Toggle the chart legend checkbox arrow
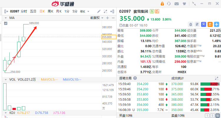 coord(6,23)
